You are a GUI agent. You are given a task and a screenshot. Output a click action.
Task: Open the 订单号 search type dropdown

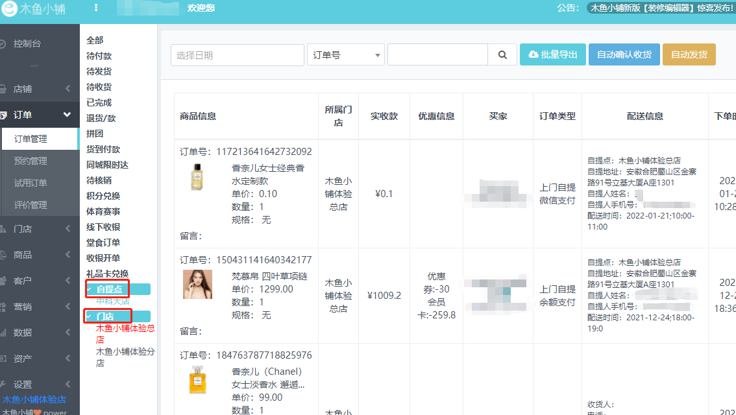tap(346, 55)
